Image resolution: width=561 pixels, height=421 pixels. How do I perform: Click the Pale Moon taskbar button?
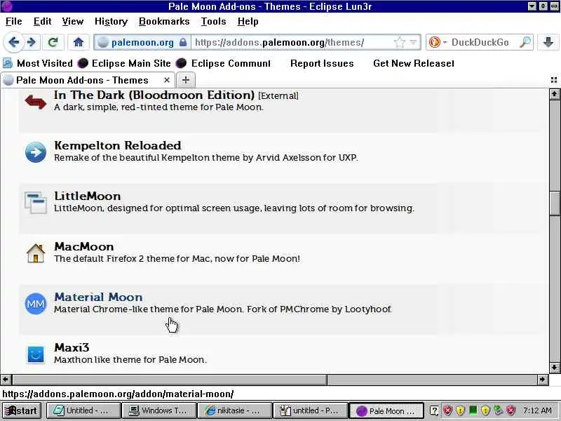click(386, 410)
